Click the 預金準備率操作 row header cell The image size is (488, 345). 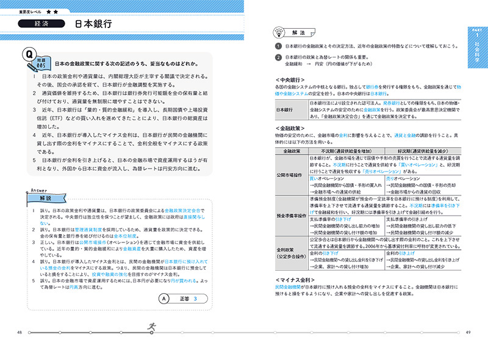pyautogui.click(x=292, y=216)
